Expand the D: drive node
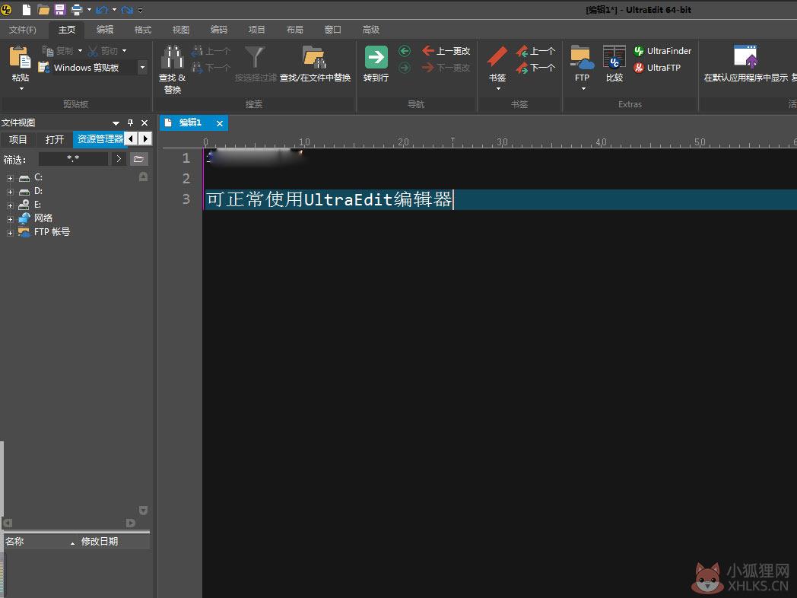Screen dimensions: 797x598 pos(10,192)
